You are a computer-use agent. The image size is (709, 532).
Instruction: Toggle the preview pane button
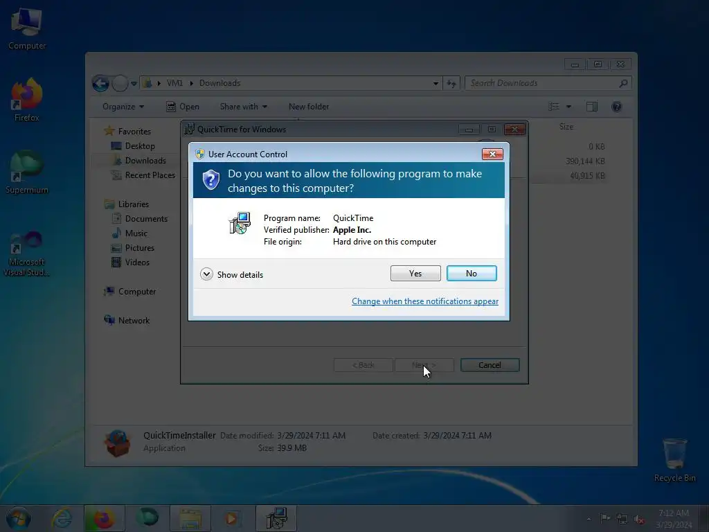pos(591,107)
